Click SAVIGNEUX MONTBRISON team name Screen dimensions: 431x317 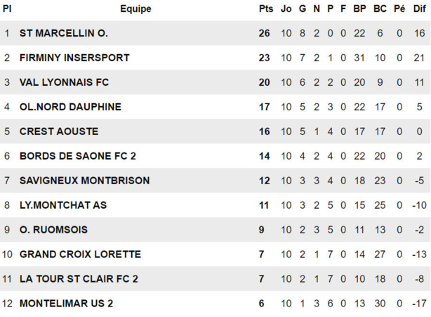pyautogui.click(x=84, y=181)
